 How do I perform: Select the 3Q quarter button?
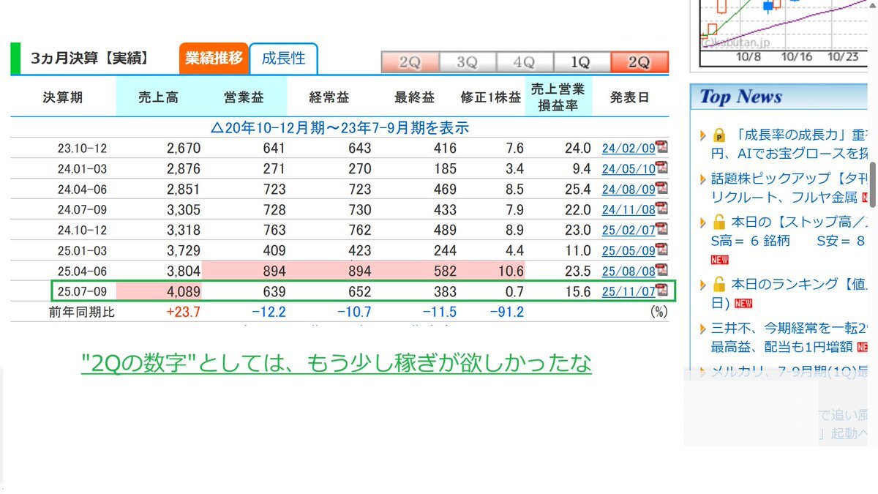point(467,63)
